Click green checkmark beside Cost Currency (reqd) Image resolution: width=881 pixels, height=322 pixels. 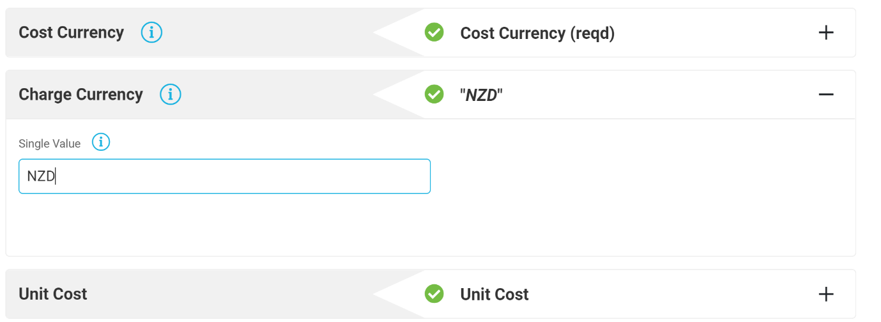(x=434, y=32)
